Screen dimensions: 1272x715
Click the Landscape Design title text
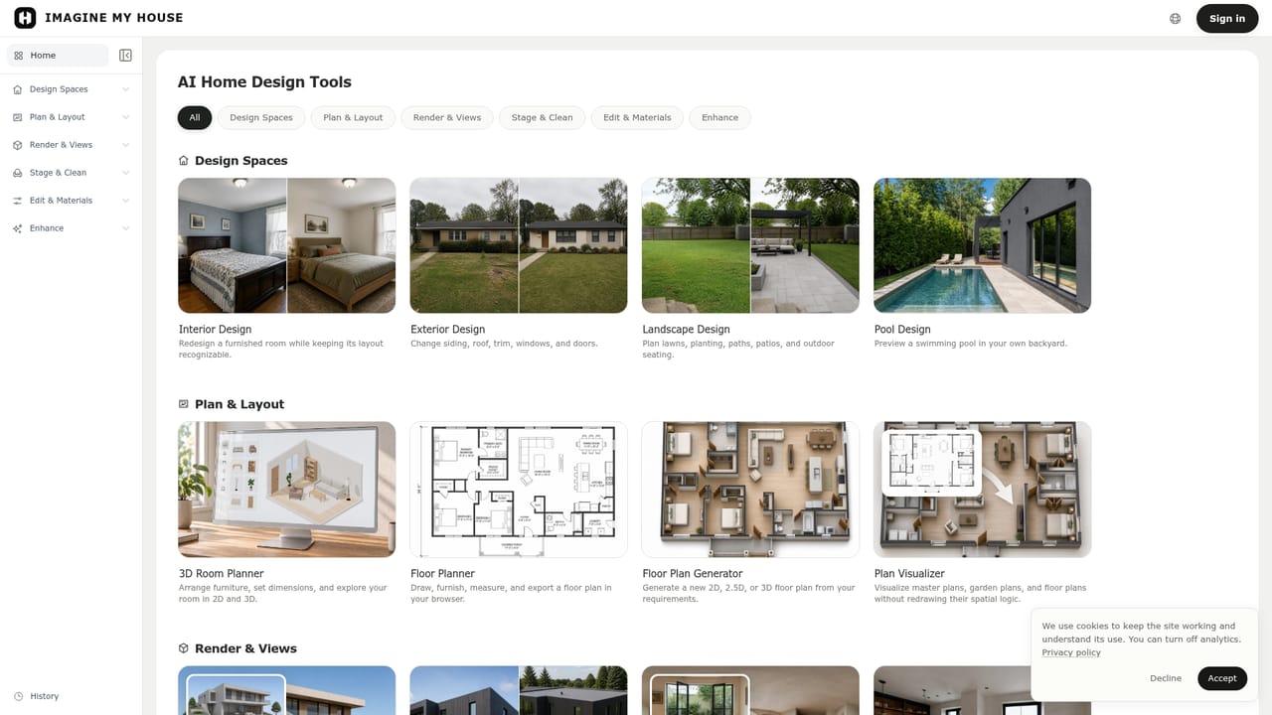pyautogui.click(x=687, y=330)
